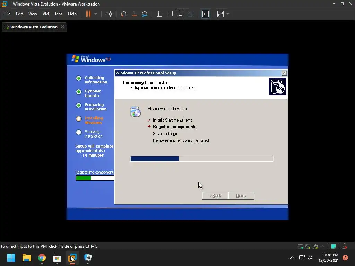The height and width of the screenshot is (266, 355).
Task: Click the volume speaker tray icon
Action: (x=310, y=258)
